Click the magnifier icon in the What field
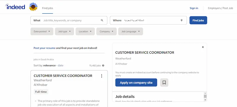Viewport: 237px width, 107px height. (102, 20)
